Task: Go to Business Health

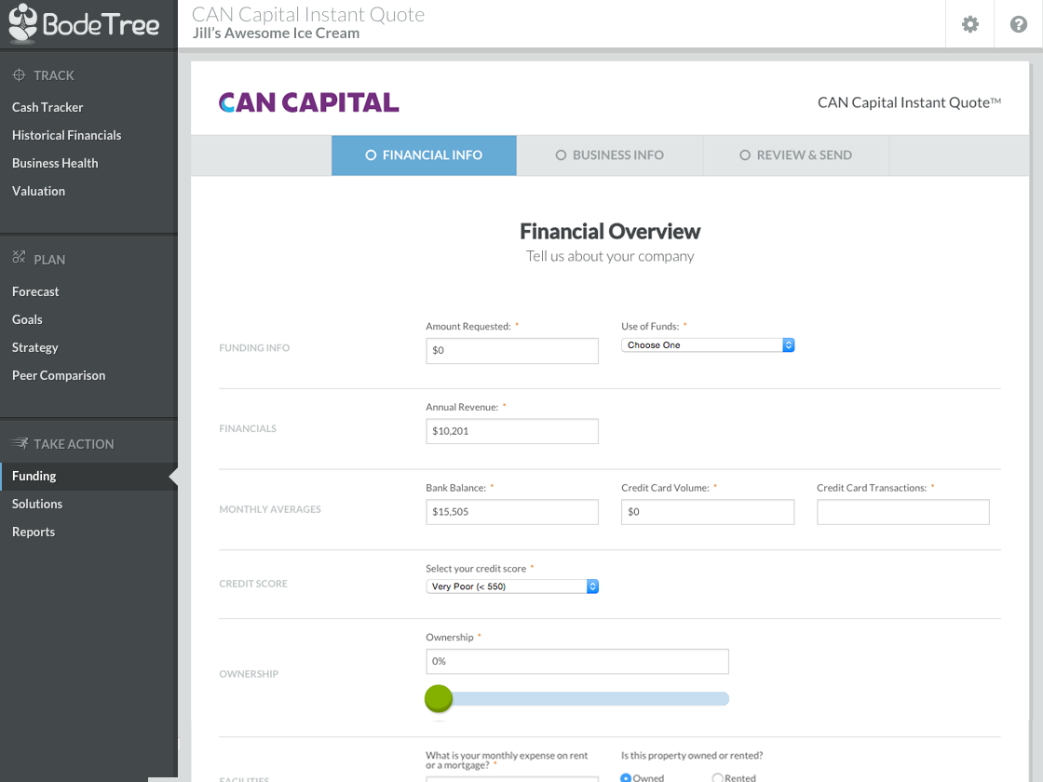Action: [55, 163]
